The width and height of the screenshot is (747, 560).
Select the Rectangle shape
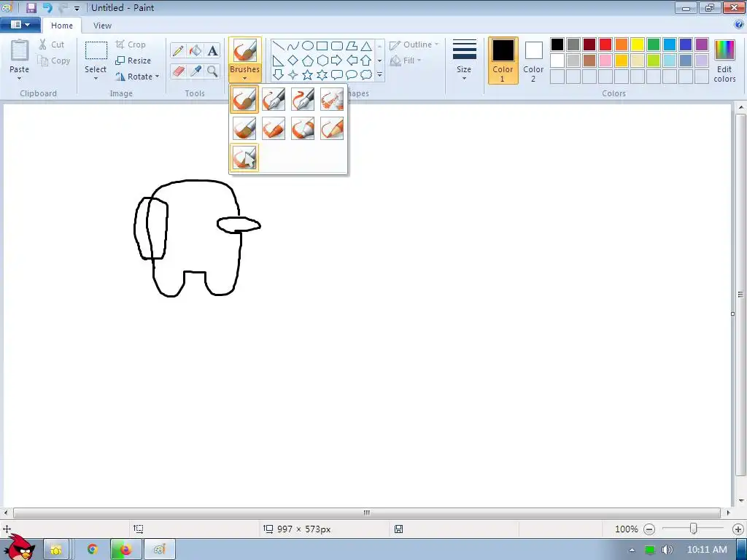[x=322, y=46]
